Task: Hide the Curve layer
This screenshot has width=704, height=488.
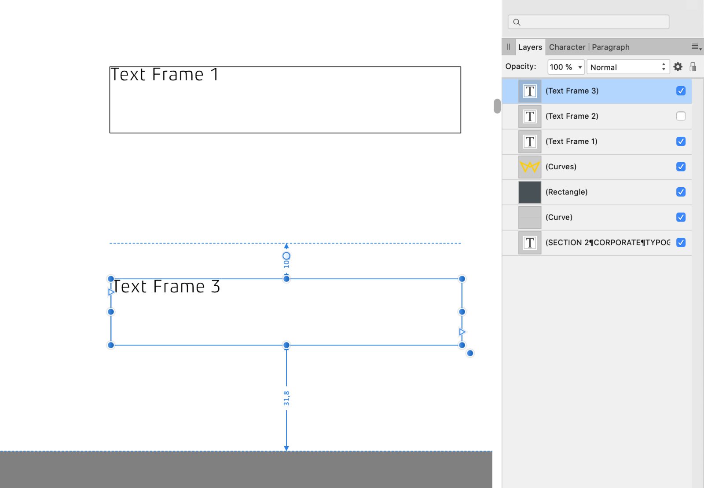Action: 681,217
